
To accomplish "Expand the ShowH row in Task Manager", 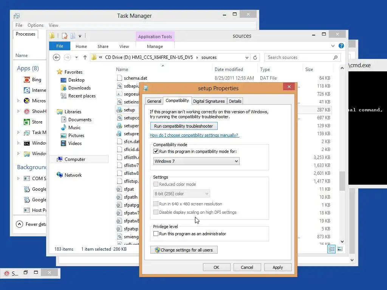I will [18, 111].
